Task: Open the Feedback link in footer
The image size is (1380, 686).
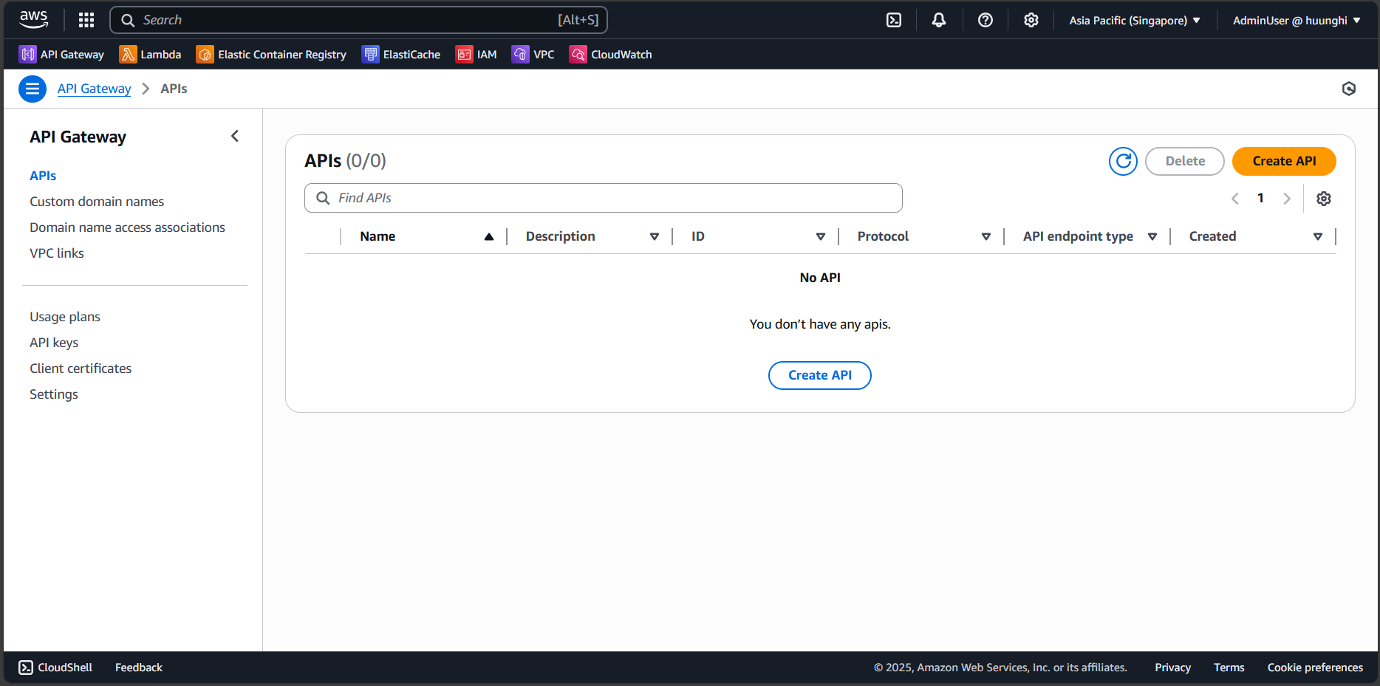Action: point(139,668)
